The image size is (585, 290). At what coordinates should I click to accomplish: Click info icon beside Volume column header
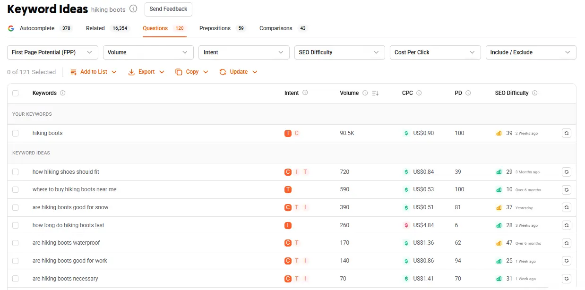(365, 93)
